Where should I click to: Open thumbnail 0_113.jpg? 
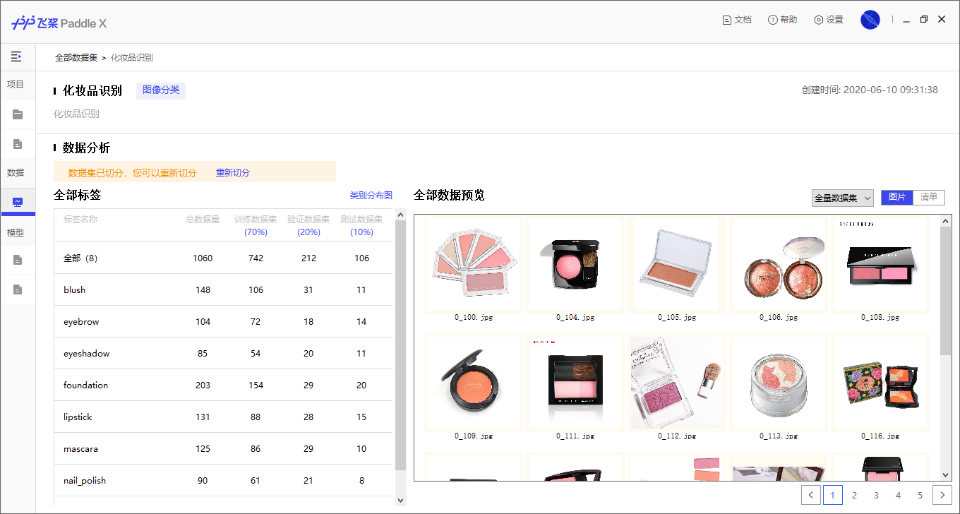[779, 382]
